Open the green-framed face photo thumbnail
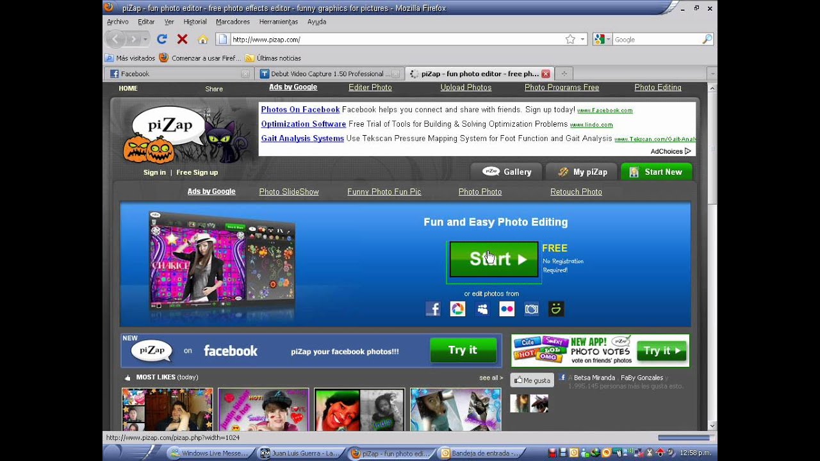Image resolution: width=820 pixels, height=461 pixels. click(359, 410)
